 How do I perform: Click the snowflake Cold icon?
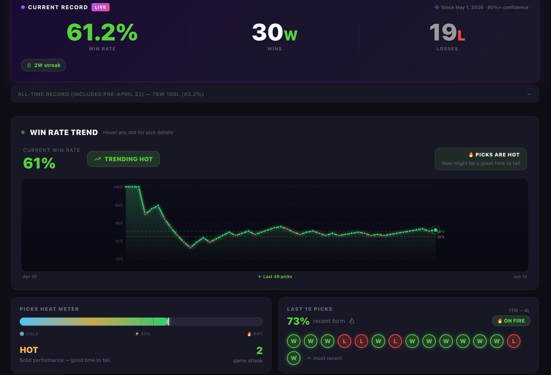coord(22,334)
